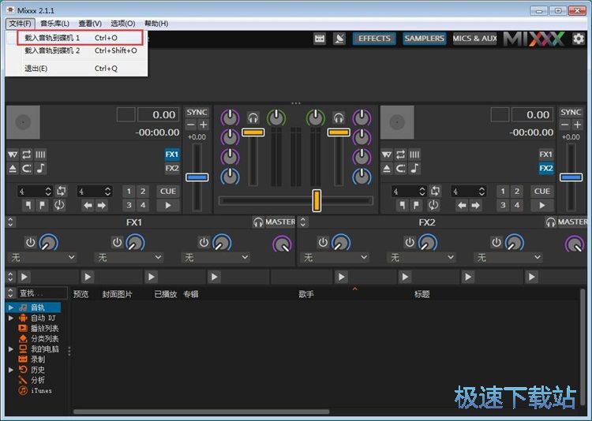Open the 音乐库(L) menu
592x421 pixels.
click(54, 24)
